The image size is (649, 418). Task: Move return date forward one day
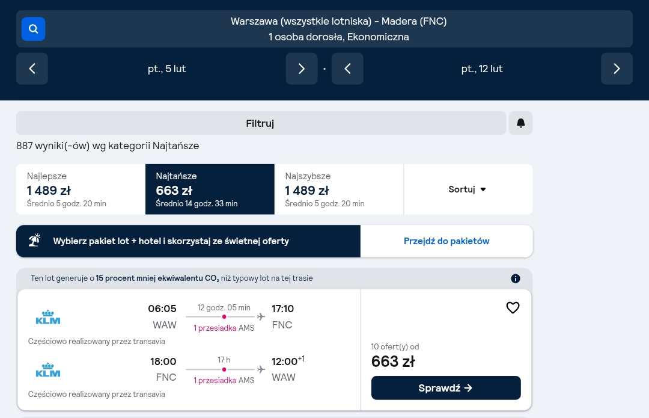[617, 69]
